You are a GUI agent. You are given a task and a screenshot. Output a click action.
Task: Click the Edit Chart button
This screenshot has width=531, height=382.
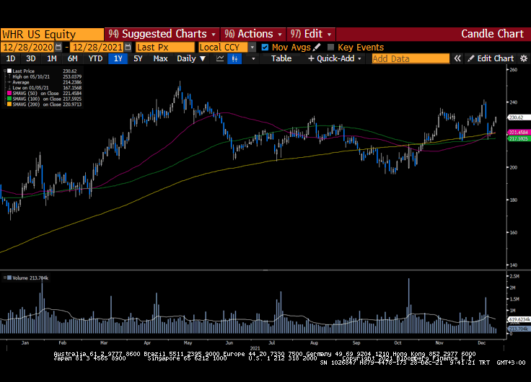[x=491, y=58]
